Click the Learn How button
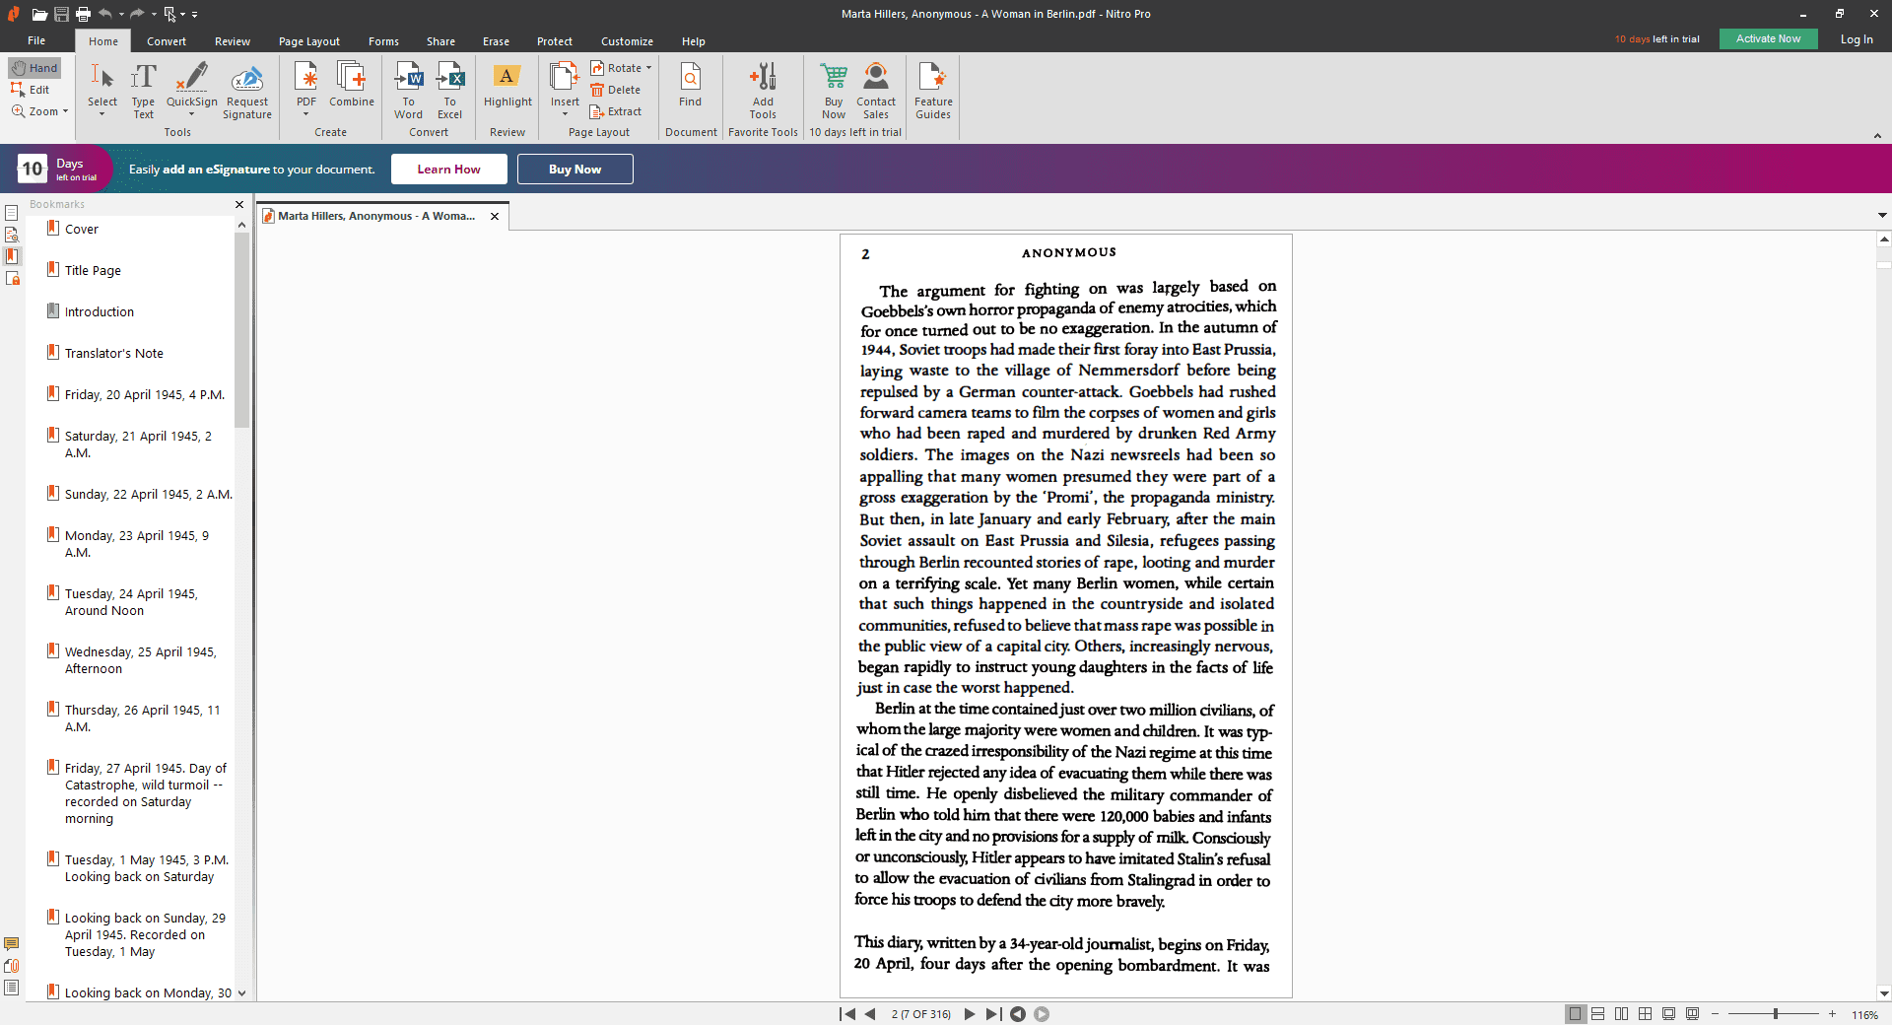The height and width of the screenshot is (1025, 1892). tap(449, 170)
